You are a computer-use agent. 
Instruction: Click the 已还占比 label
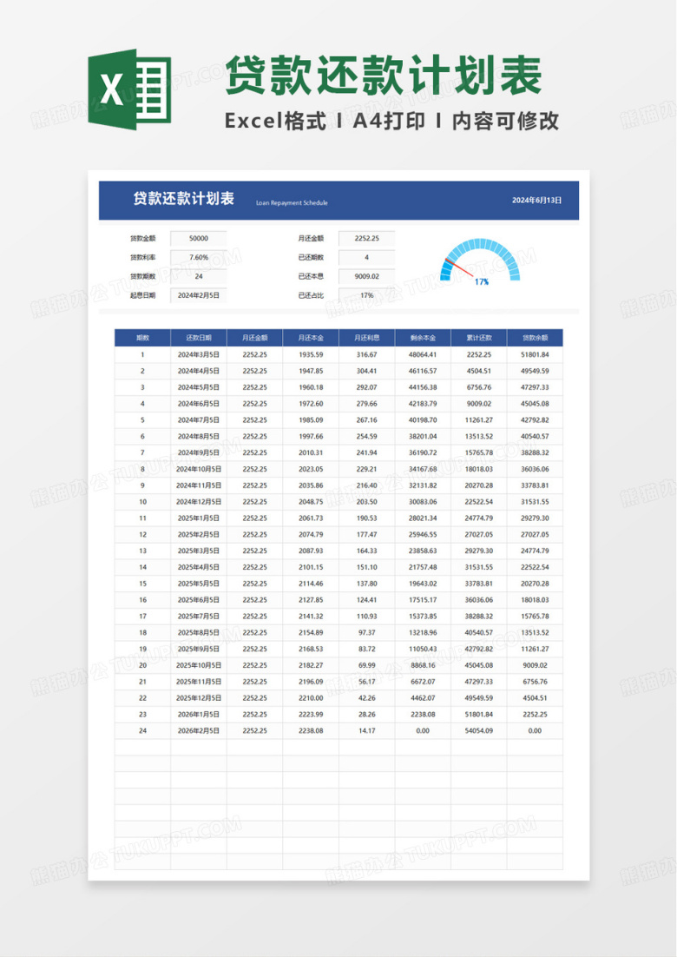[x=311, y=296]
